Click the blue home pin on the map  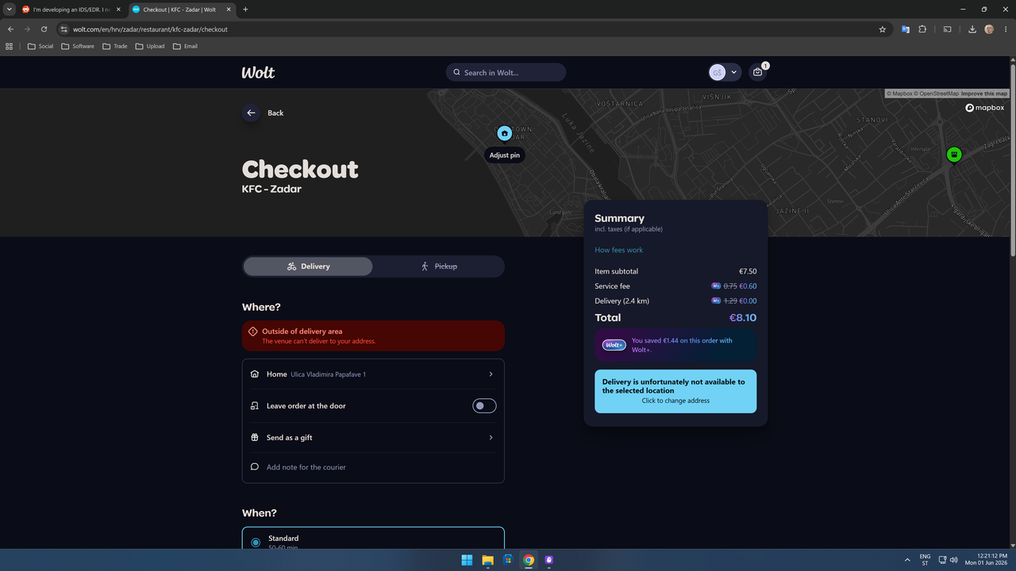coord(504,133)
